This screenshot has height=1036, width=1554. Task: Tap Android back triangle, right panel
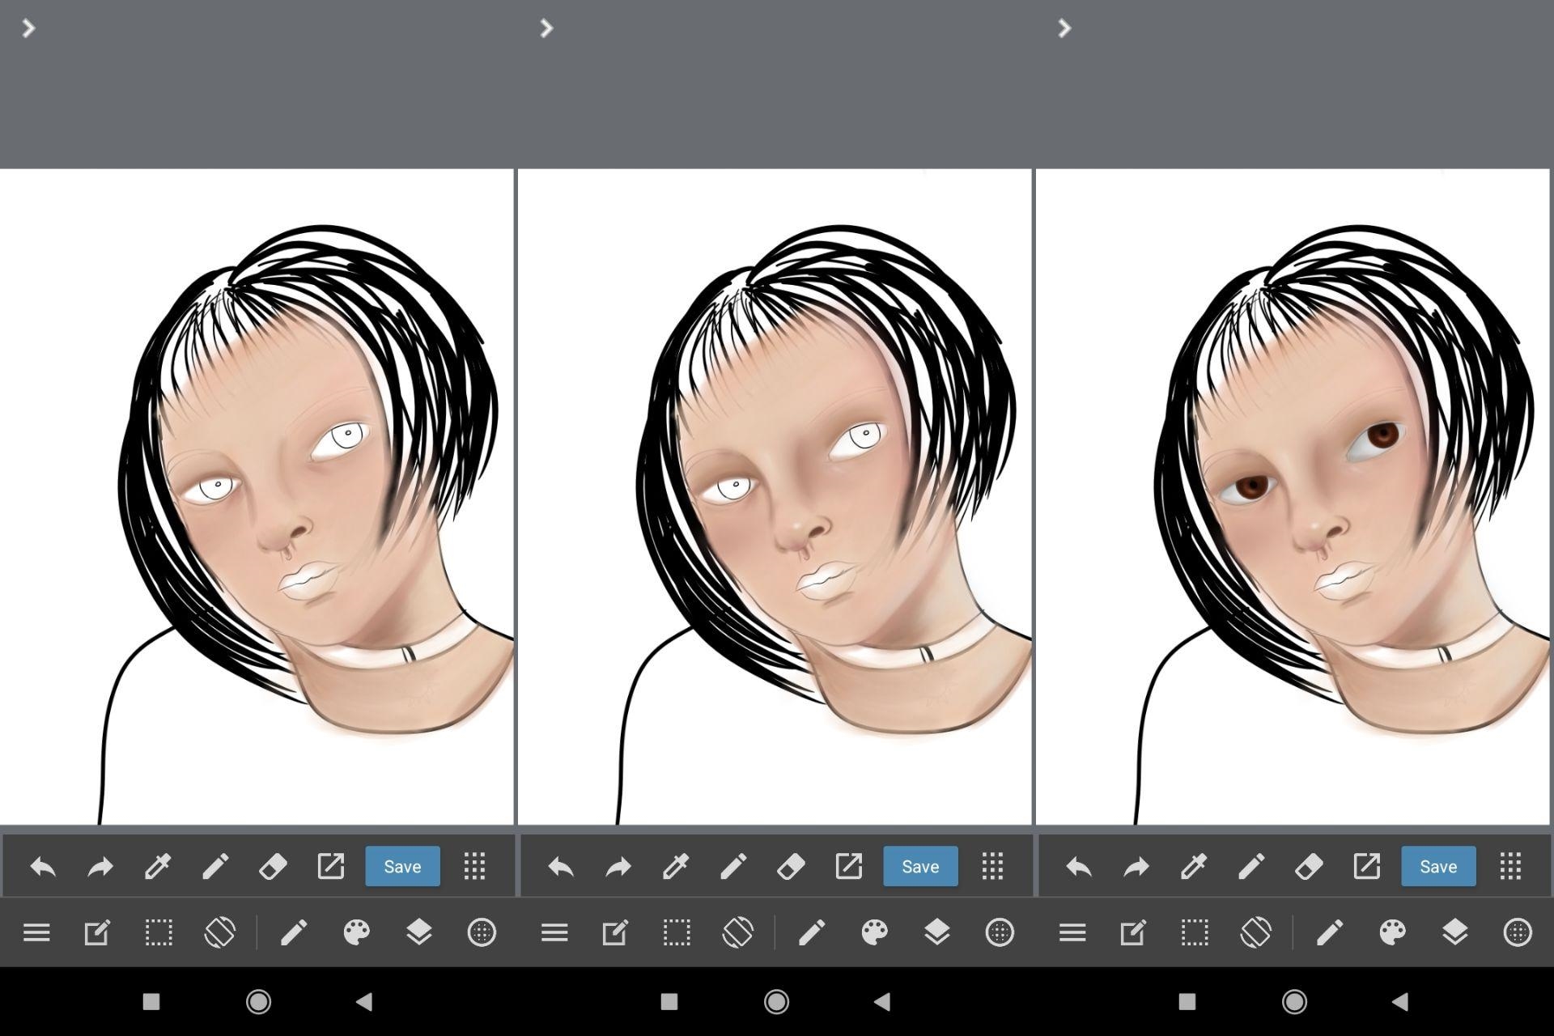[1400, 1002]
